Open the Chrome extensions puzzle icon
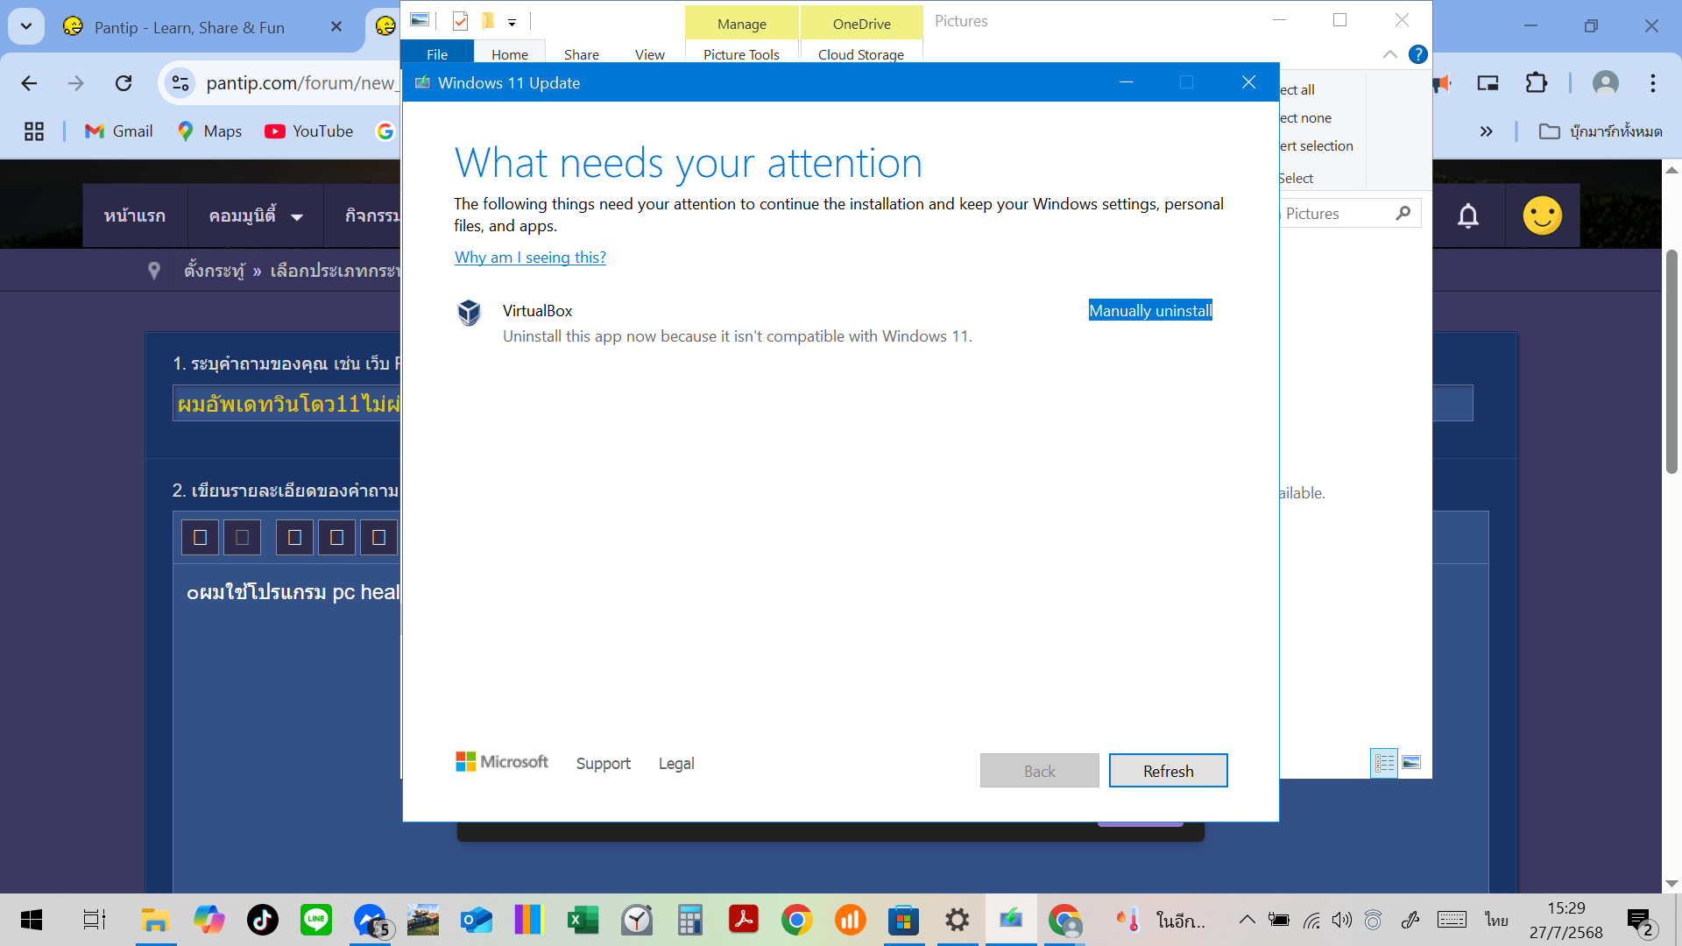Viewport: 1682px width, 946px height. click(x=1537, y=83)
